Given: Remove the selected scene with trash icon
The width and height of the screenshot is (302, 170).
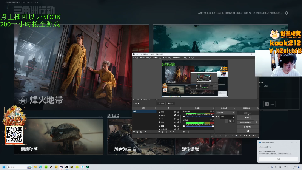Looking at the screenshot, I should (137, 131).
